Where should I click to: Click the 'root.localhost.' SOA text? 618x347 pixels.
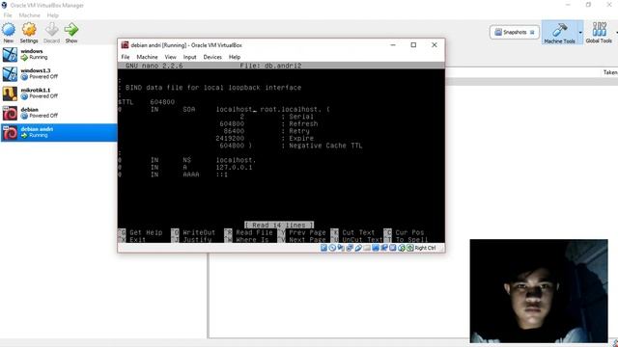(290, 109)
